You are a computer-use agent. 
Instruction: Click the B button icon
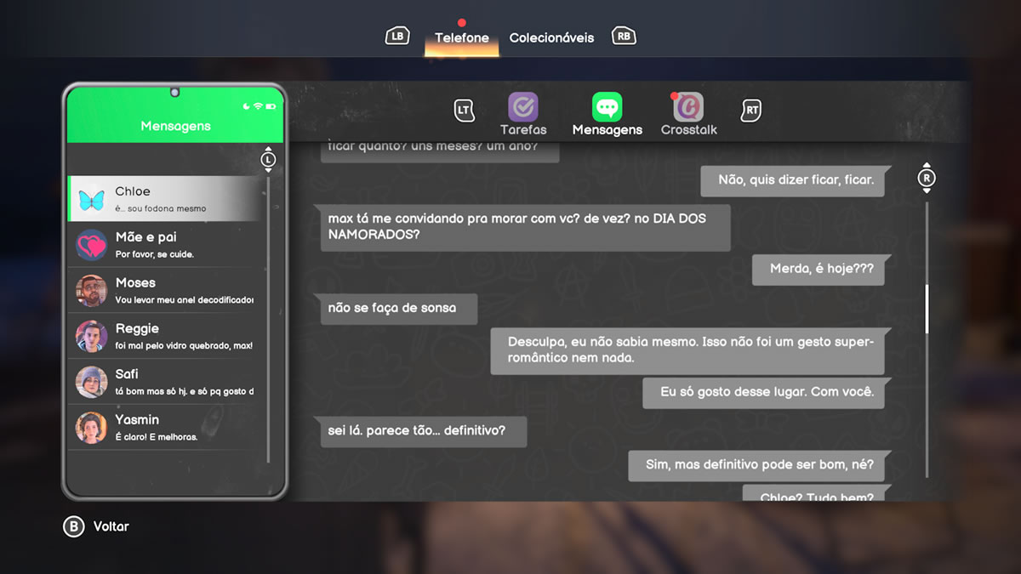(x=74, y=526)
